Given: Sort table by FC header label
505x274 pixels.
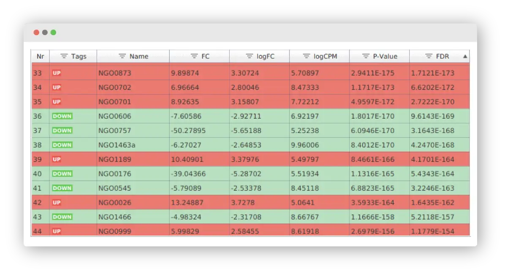Looking at the screenshot, I should [205, 56].
